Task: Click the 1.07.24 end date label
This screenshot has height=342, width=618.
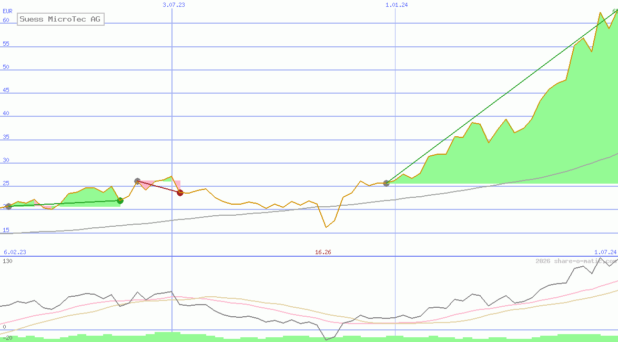Action: (605, 252)
